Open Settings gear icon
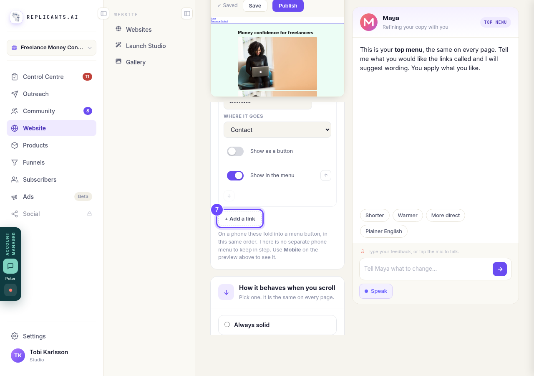Image resolution: width=534 pixels, height=376 pixels. tap(15, 336)
